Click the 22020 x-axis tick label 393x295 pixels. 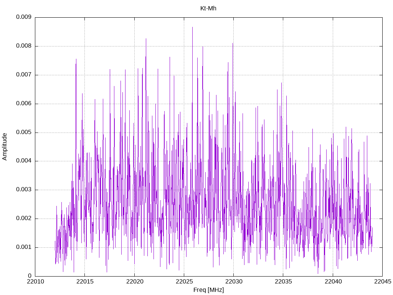coord(135,282)
